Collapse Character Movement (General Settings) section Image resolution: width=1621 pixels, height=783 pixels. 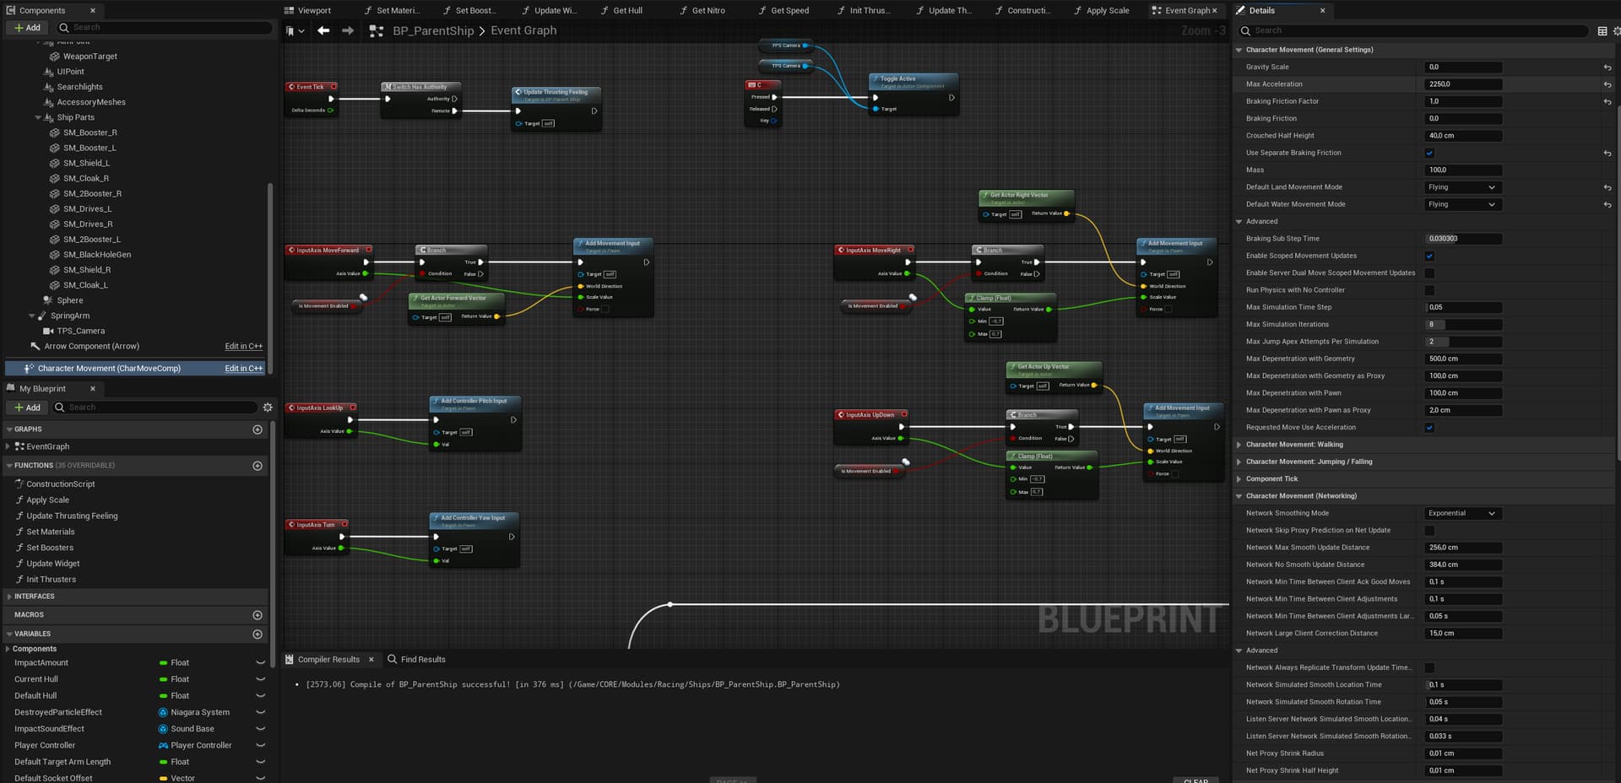coord(1239,50)
